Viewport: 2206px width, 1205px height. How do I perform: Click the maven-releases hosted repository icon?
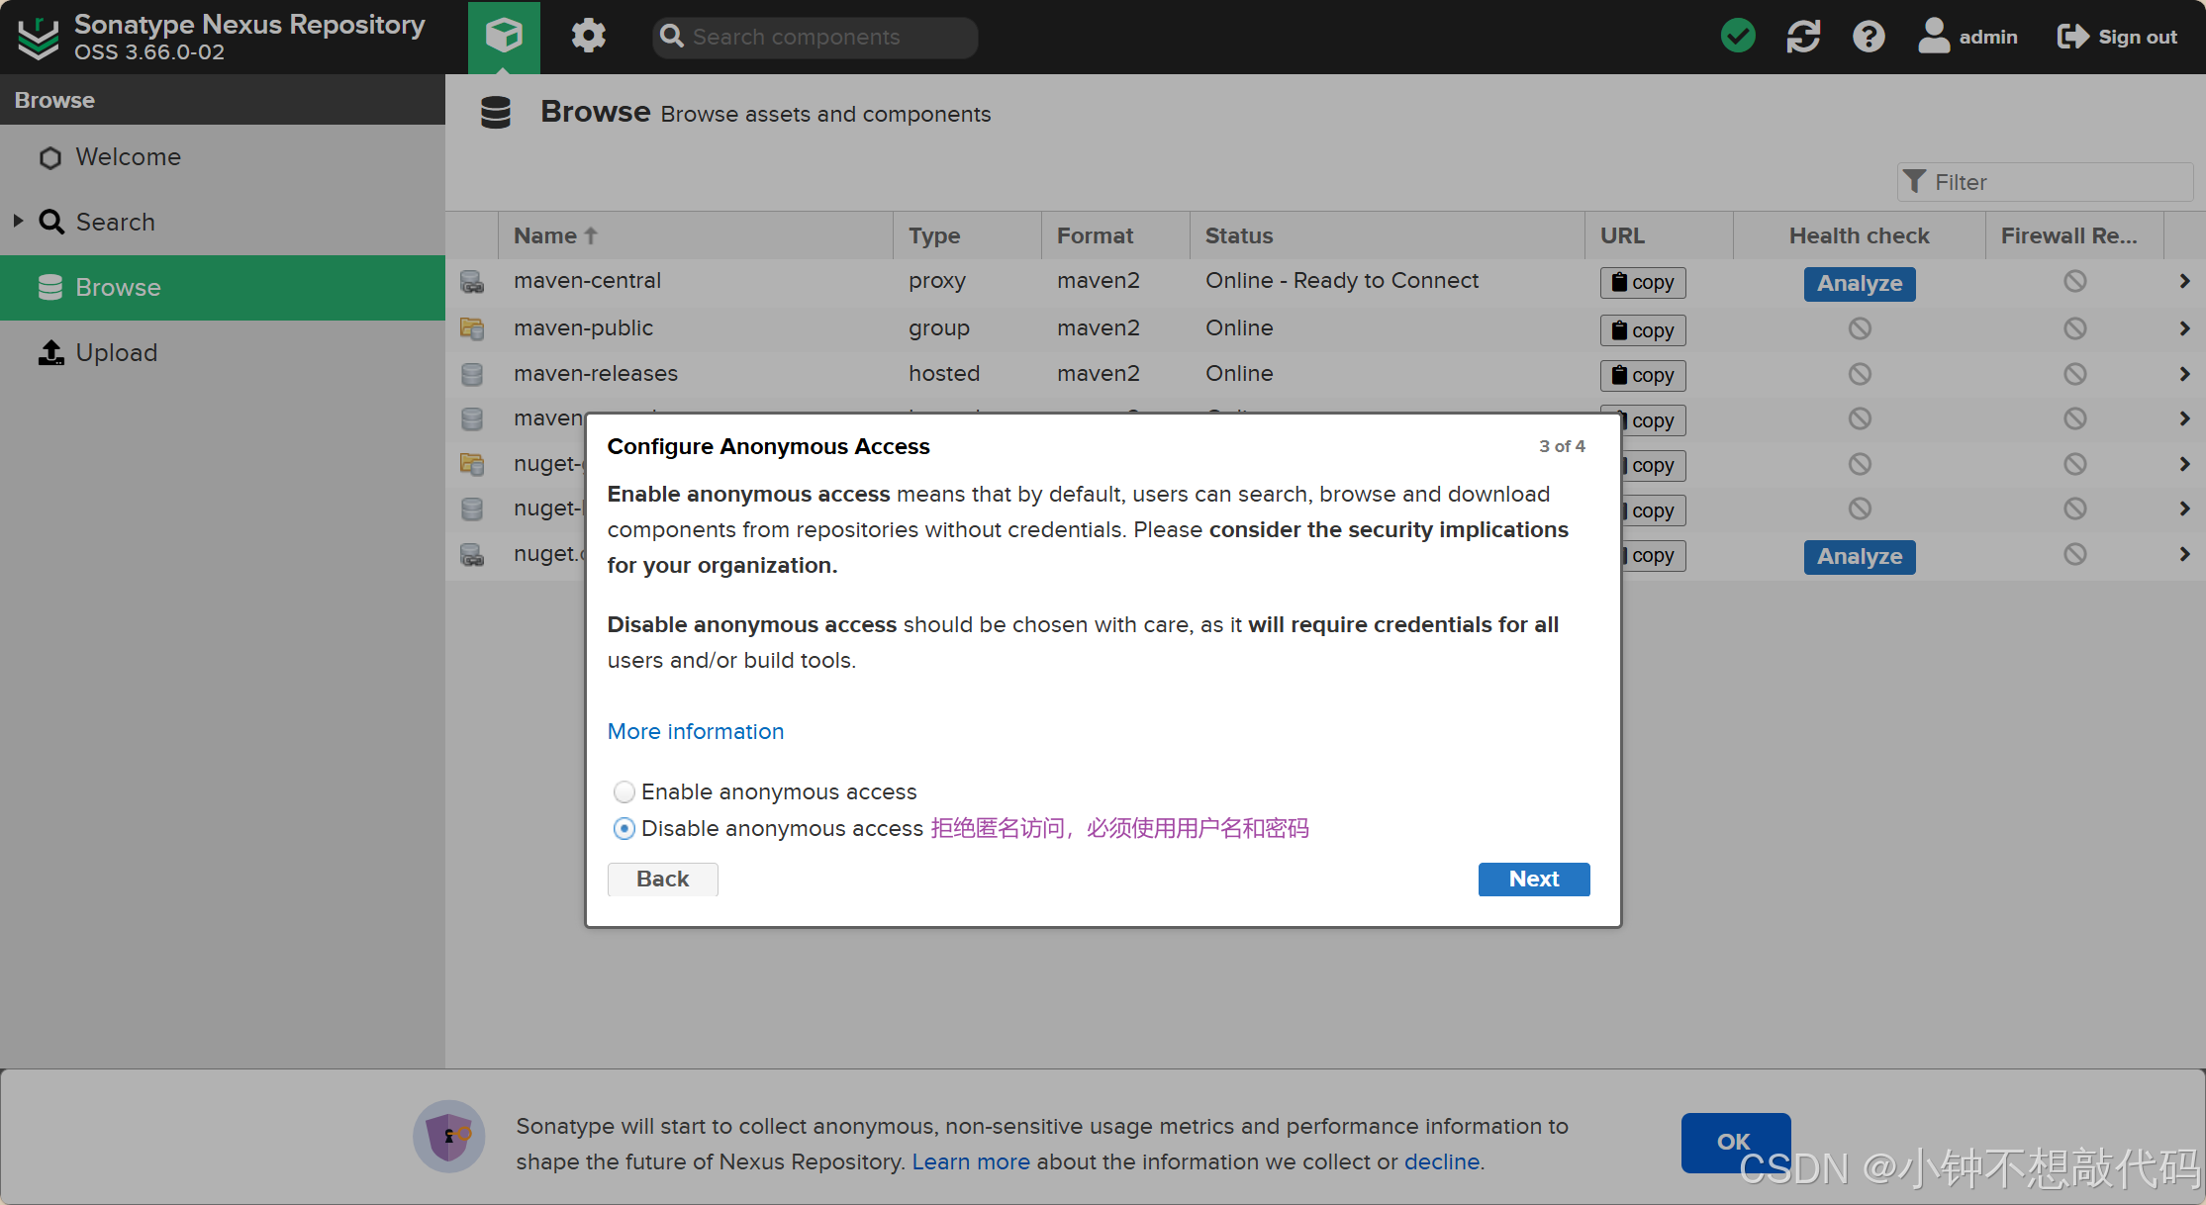[472, 374]
